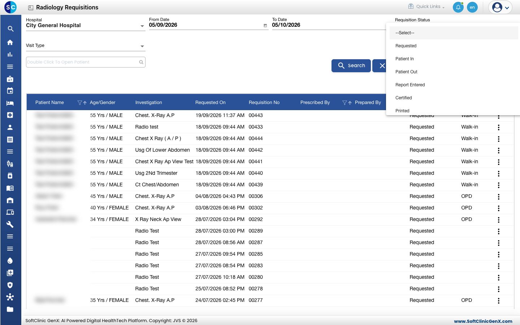Open the Quick Links dropdown
The image size is (520, 325).
(426, 6)
